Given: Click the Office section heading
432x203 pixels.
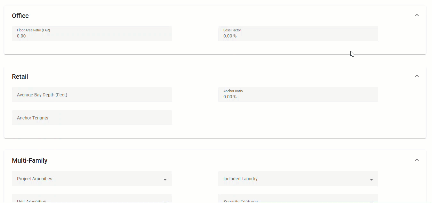Looking at the screenshot, I should click(x=20, y=16).
